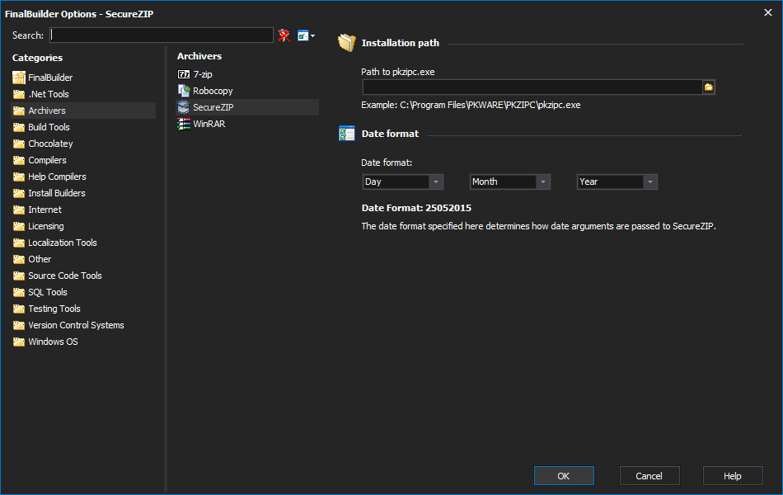Click the Robocopy icon
The width and height of the screenshot is (783, 495).
pyautogui.click(x=184, y=91)
